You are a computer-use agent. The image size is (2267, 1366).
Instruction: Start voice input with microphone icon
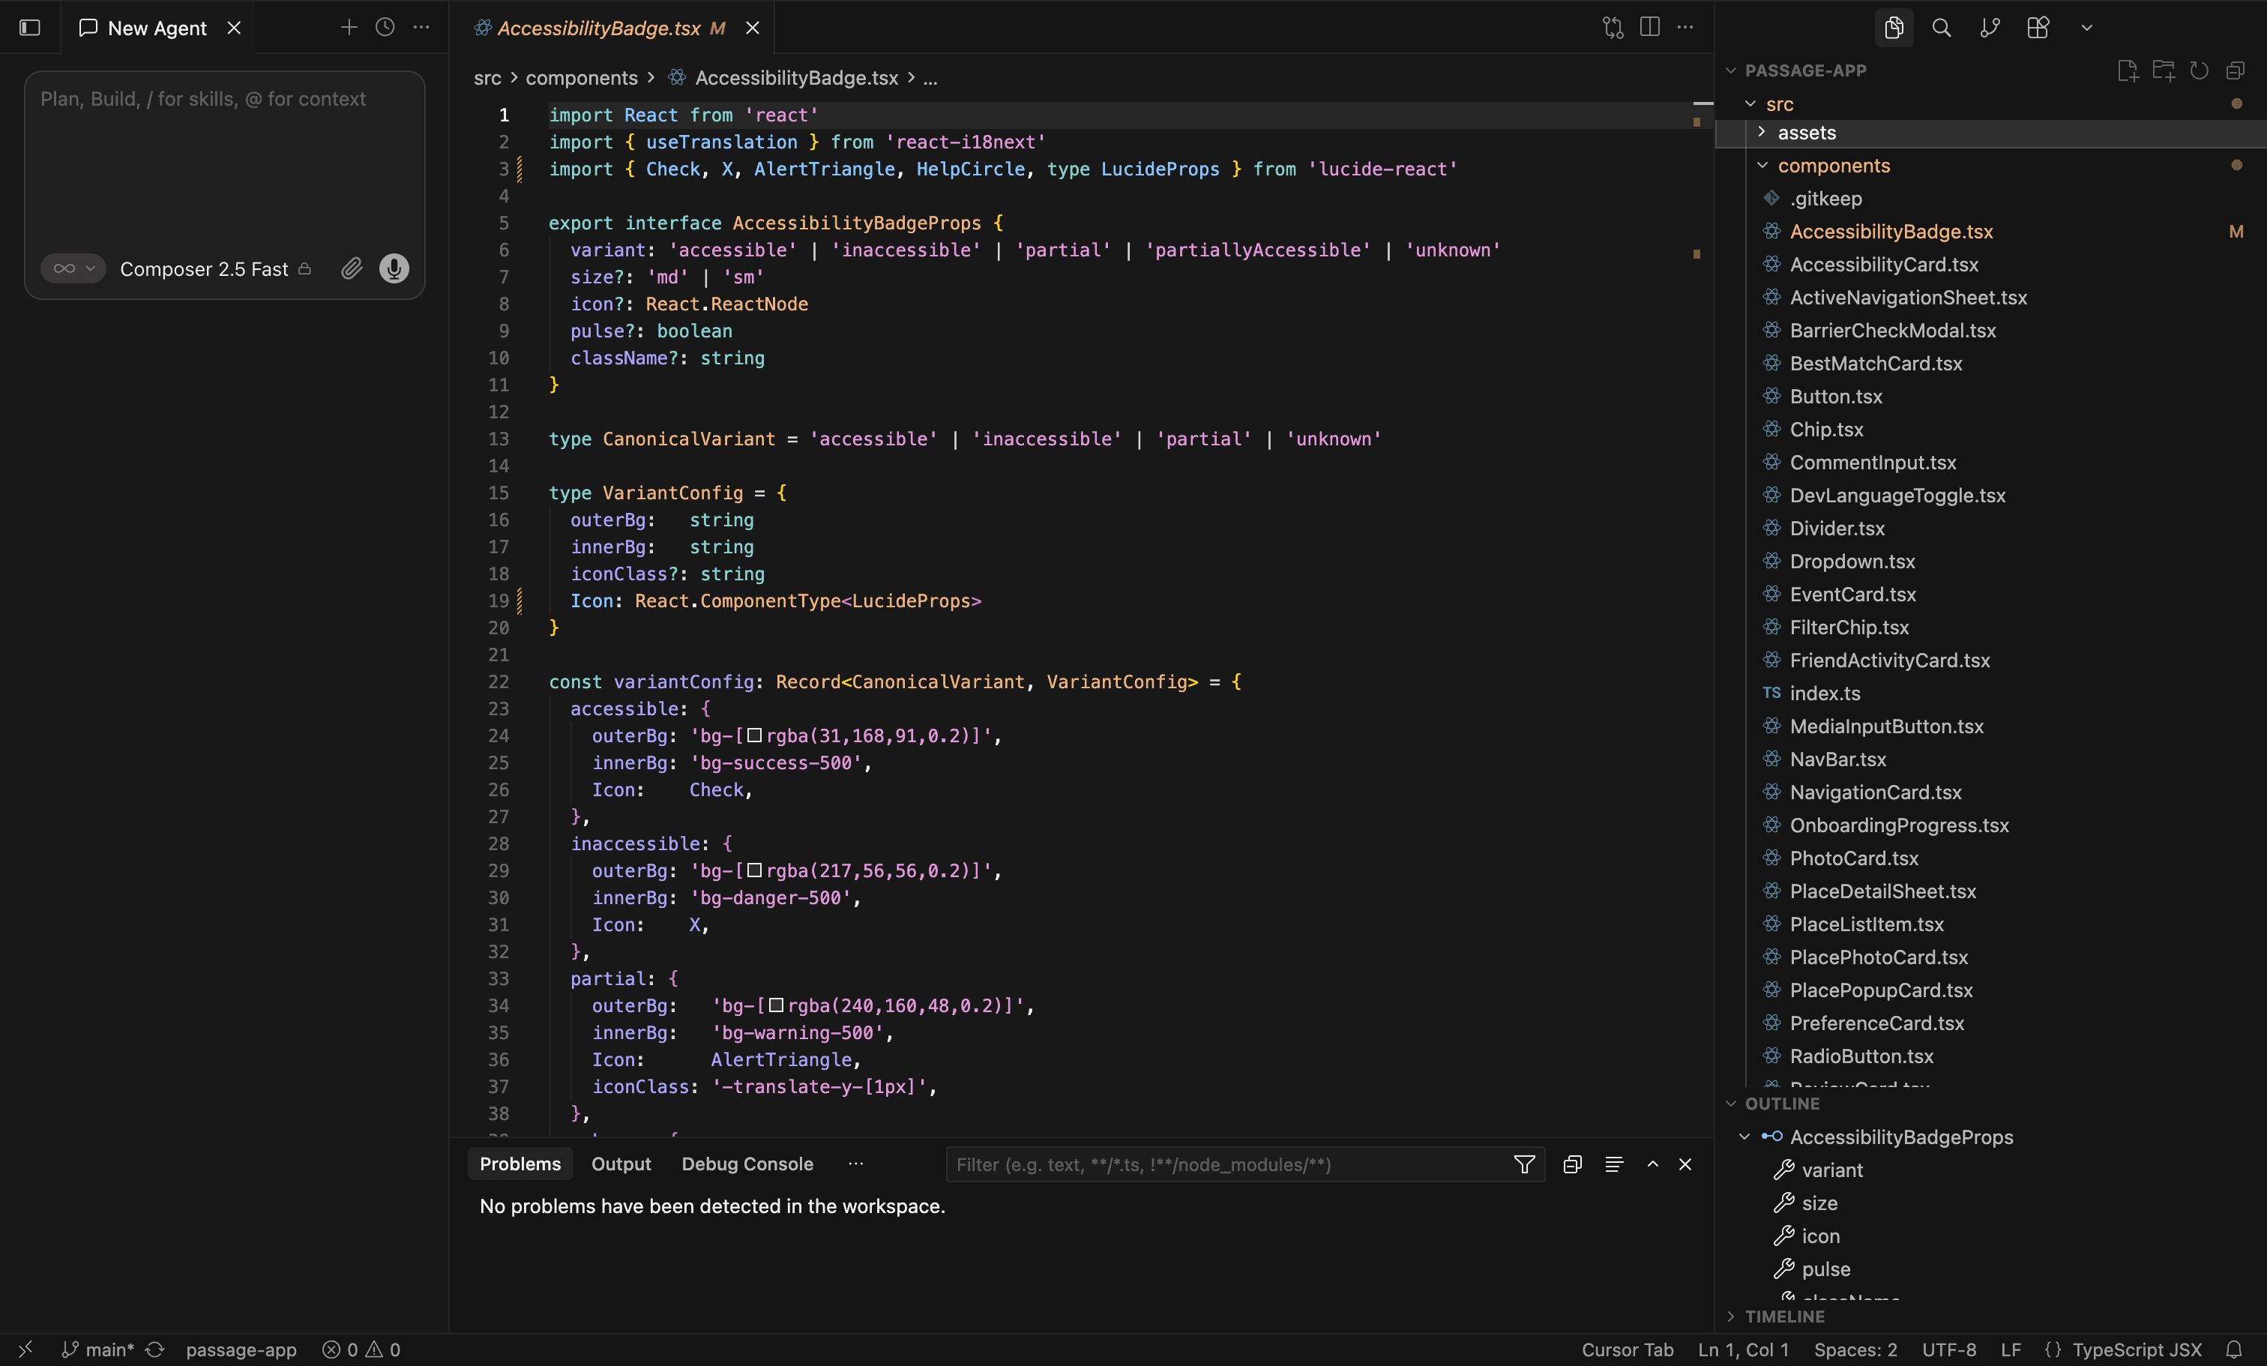click(394, 268)
